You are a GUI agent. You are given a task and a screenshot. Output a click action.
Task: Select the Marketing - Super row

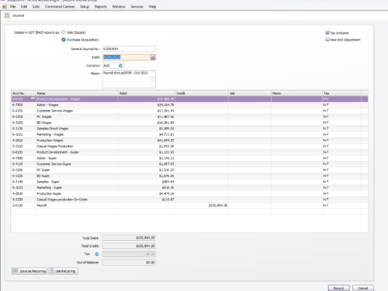click(x=189, y=188)
